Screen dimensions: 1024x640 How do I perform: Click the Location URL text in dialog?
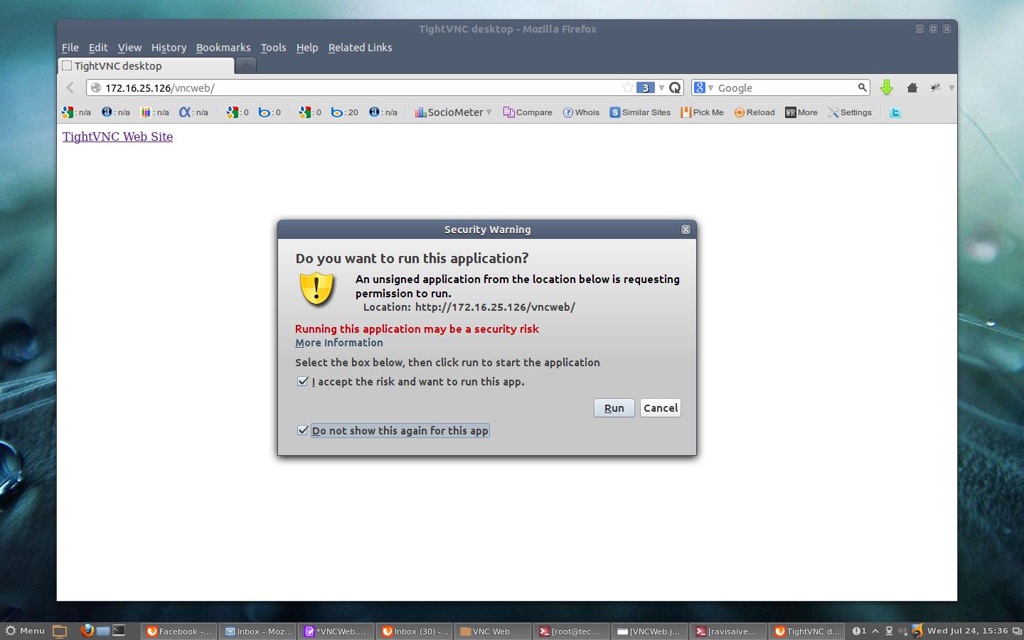pos(495,307)
